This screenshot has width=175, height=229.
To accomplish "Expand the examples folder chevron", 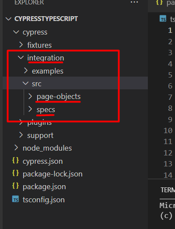I will tap(26, 70).
